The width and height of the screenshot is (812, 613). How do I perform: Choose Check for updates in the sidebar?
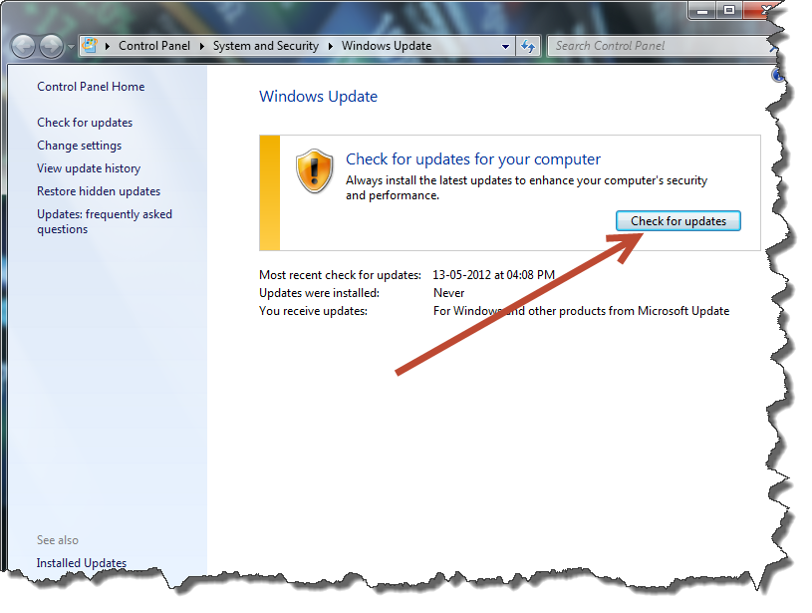click(85, 123)
